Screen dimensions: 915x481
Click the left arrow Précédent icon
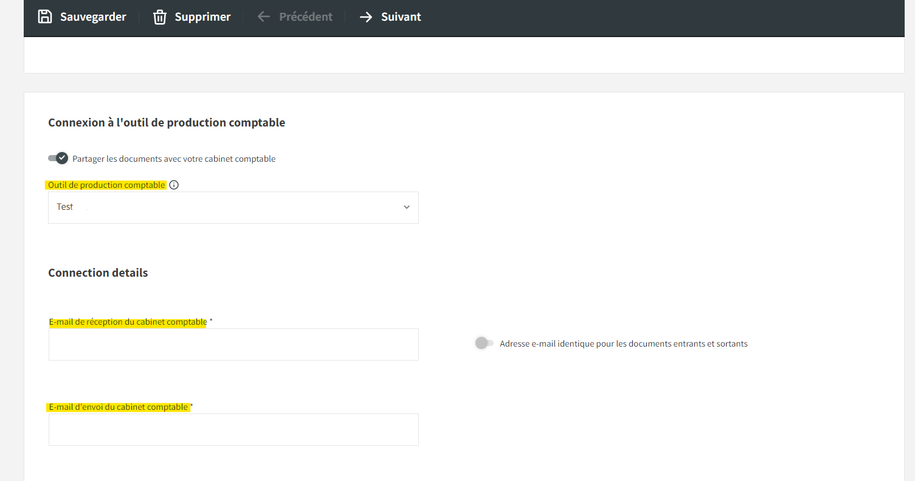point(263,17)
